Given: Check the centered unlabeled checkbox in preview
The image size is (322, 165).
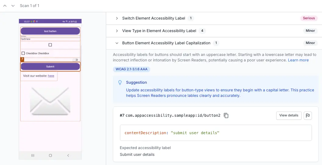Looking at the screenshot, I should coord(50,45).
